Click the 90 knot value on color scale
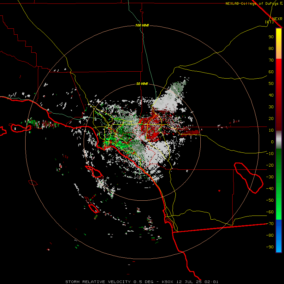This screenshot has width=284, height=284. [271, 37]
